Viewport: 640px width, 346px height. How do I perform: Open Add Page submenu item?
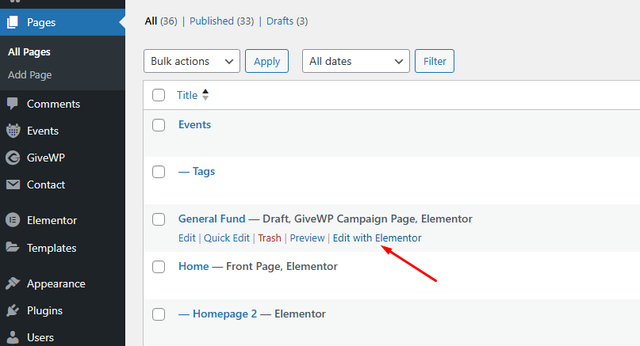[x=30, y=75]
